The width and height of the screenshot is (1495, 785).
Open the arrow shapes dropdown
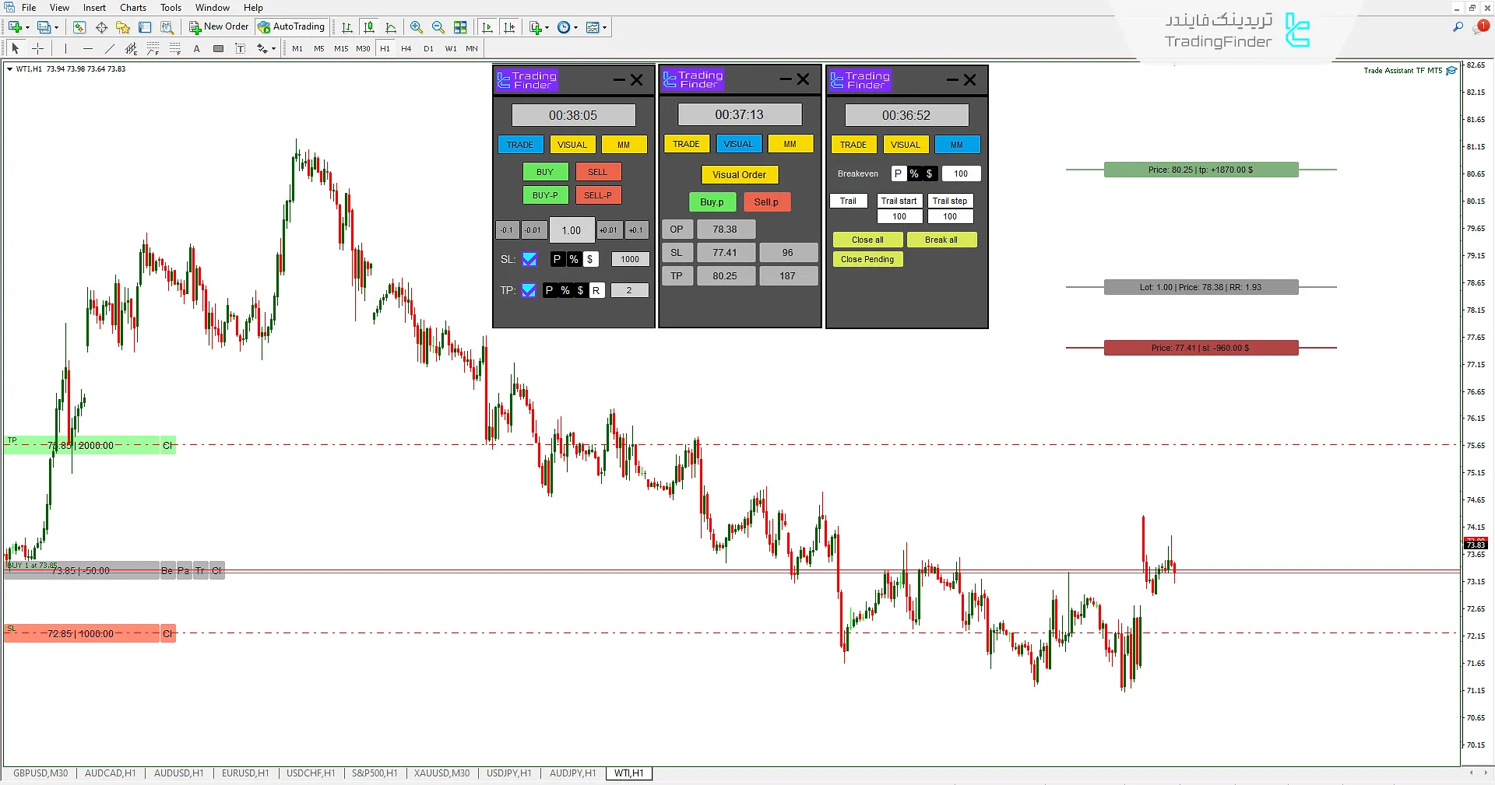266,48
